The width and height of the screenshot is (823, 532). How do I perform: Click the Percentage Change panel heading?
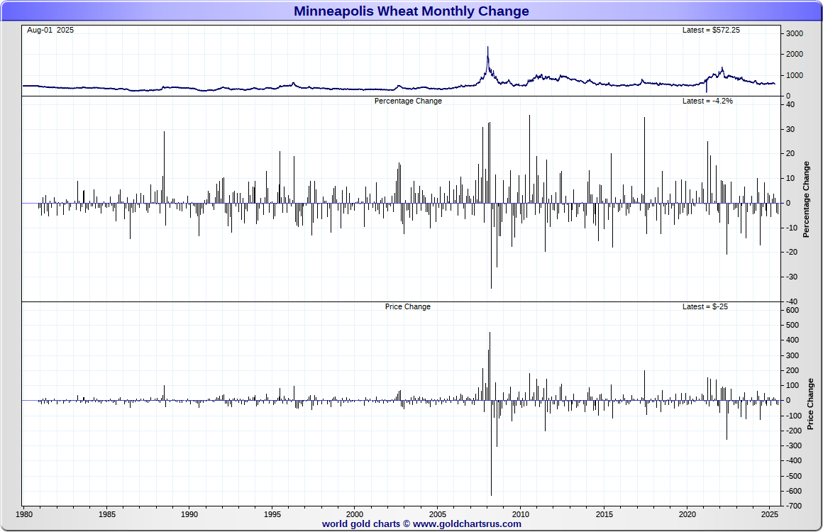[408, 101]
